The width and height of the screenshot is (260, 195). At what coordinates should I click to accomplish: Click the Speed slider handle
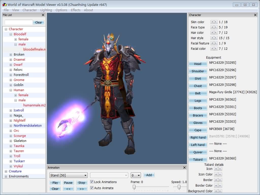point(179,187)
